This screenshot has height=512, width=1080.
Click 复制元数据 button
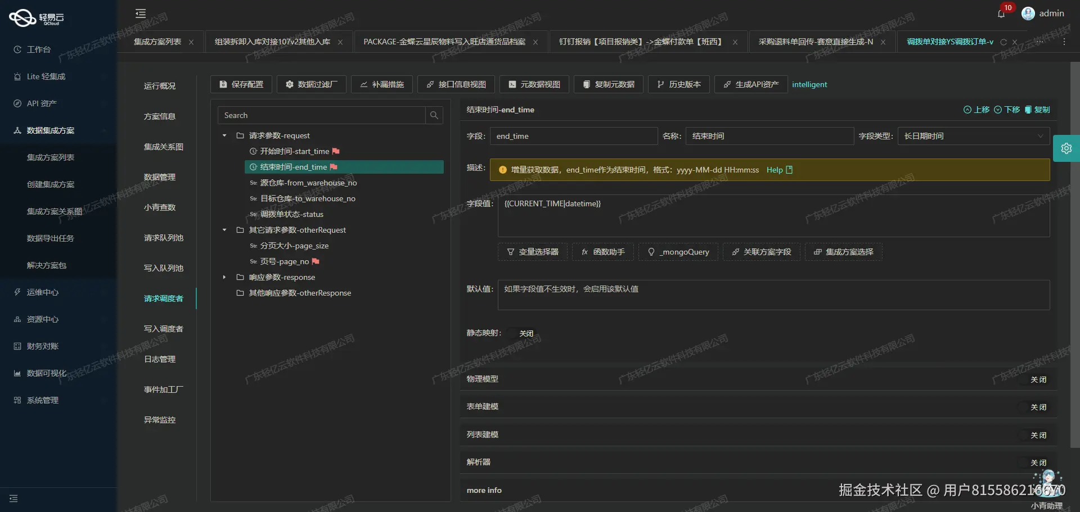[x=609, y=84]
